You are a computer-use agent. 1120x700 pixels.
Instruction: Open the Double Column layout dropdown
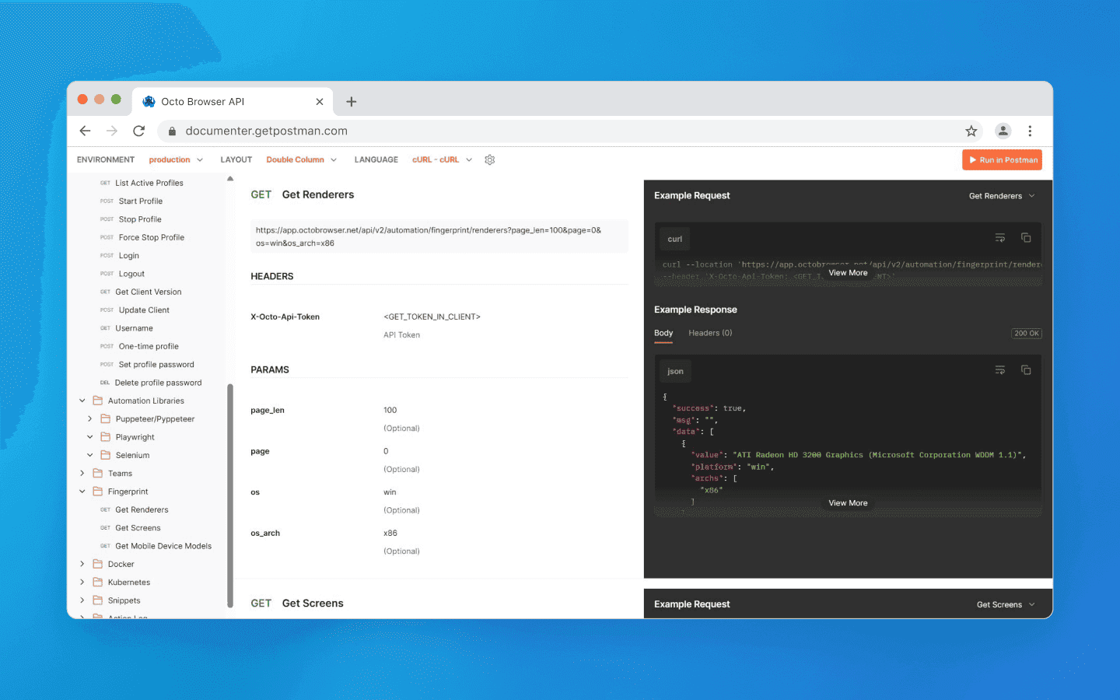(302, 159)
